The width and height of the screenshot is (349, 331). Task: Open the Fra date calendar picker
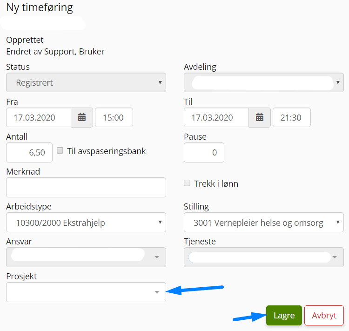point(82,117)
